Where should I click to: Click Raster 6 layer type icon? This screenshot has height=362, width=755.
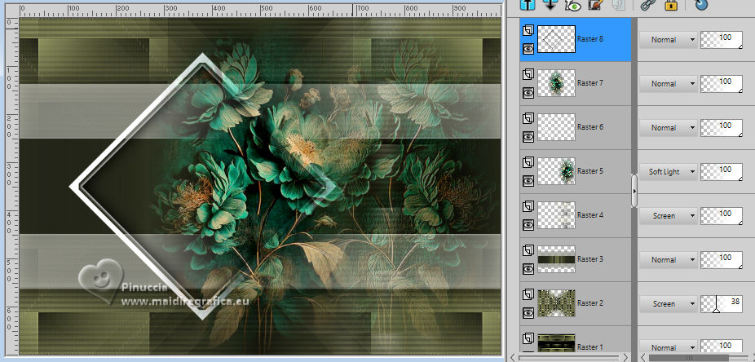point(528,118)
